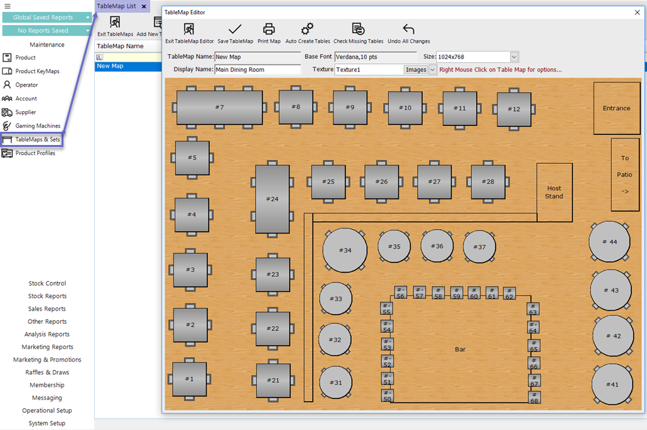Select long table #7 on the map
Image resolution: width=647 pixels, height=430 pixels.
click(x=219, y=107)
